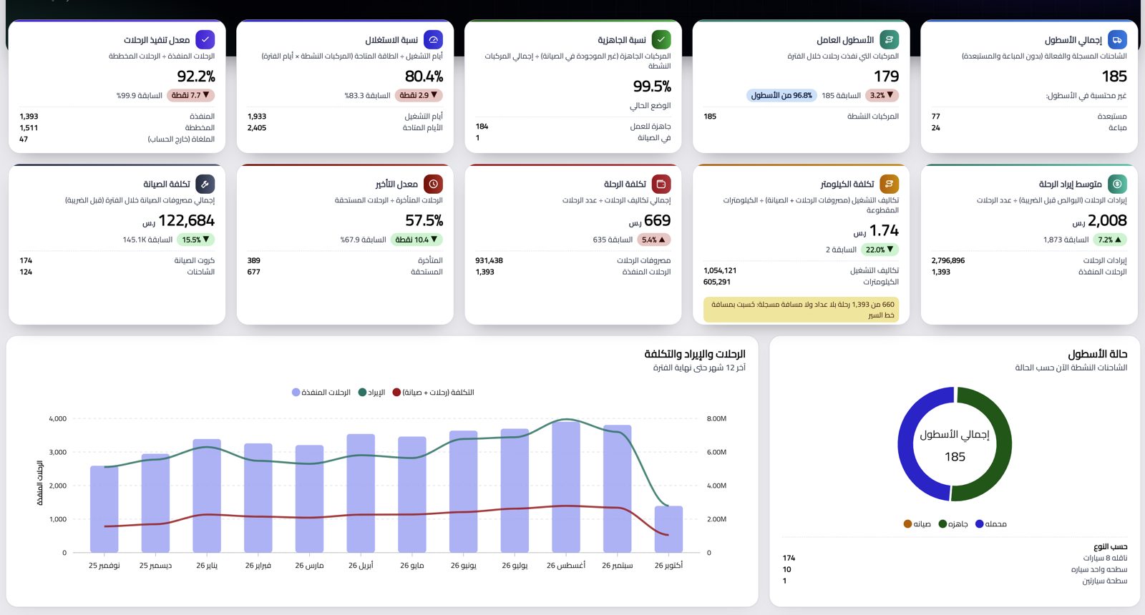The image size is (1145, 615).
Task: Click the wrench icon for تكلفة الصيانة
Action: pos(205,184)
